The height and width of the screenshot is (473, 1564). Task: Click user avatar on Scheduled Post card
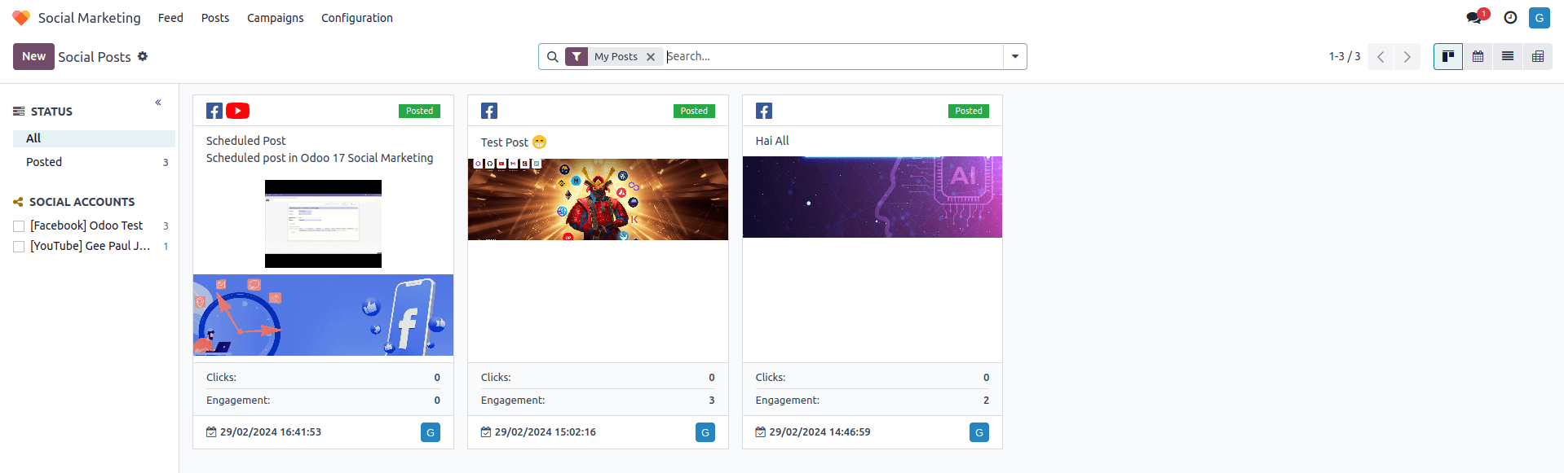point(431,432)
